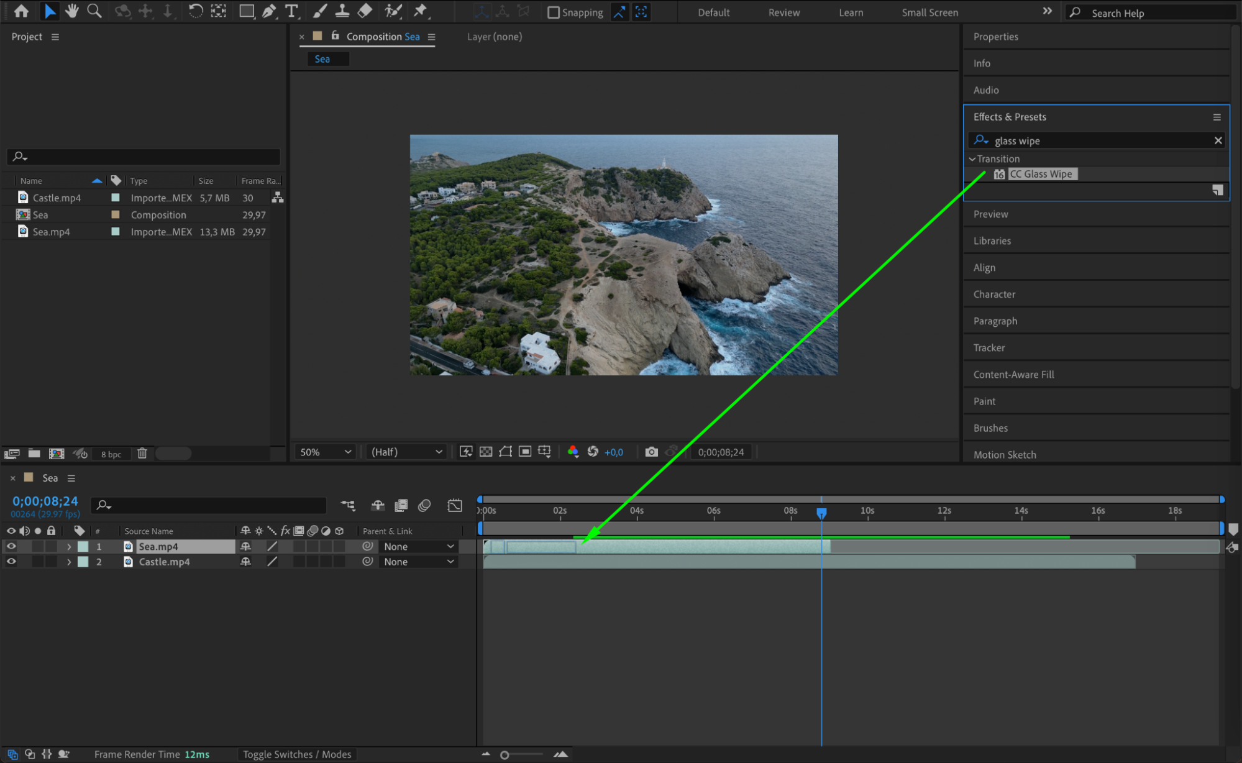The width and height of the screenshot is (1242, 763).
Task: Open the Composition Mini-Flowchart icon
Action: click(348, 505)
